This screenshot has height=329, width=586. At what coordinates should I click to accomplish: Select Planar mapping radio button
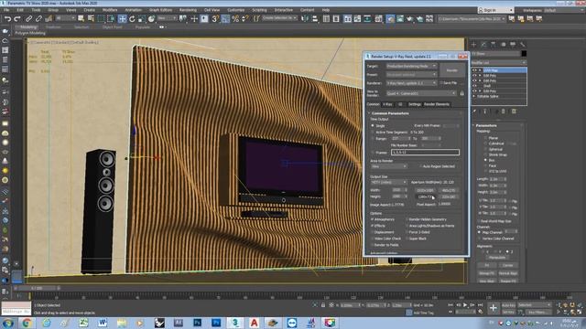click(x=485, y=138)
